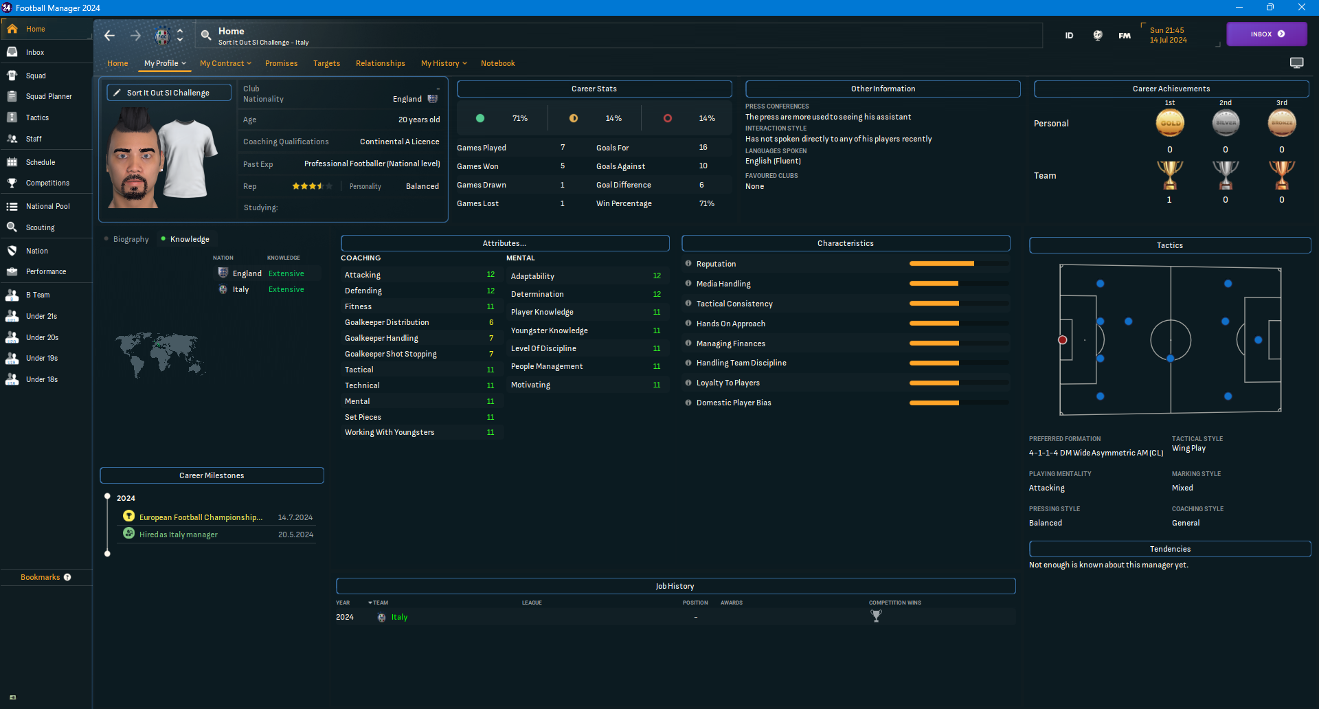1319x709 pixels.
Task: Open National Pool sidebar item
Action: [46, 206]
